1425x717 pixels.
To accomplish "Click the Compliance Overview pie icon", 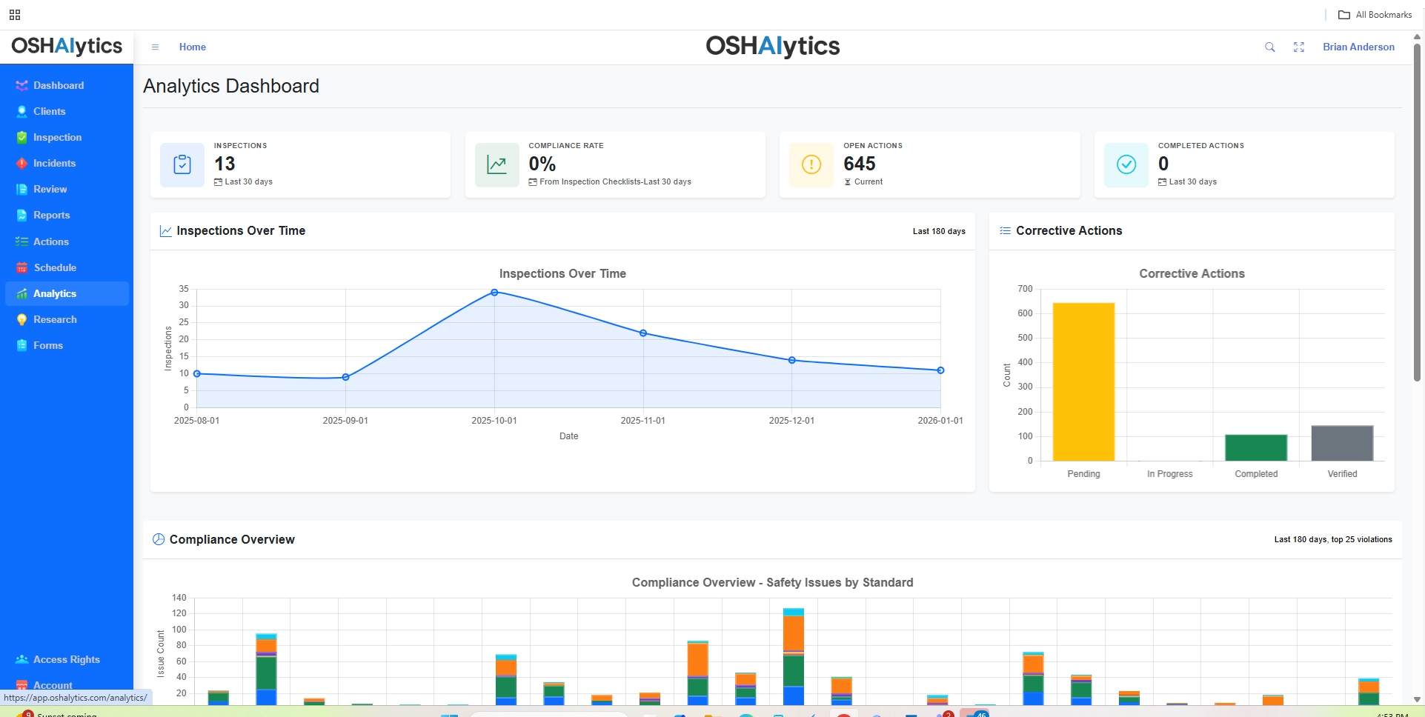I will (159, 539).
